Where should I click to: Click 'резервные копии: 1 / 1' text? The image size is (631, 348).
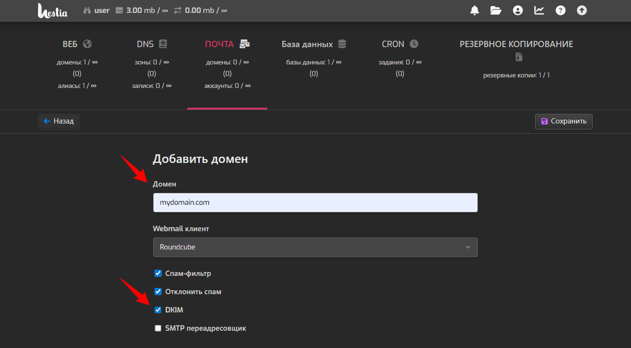pos(516,75)
